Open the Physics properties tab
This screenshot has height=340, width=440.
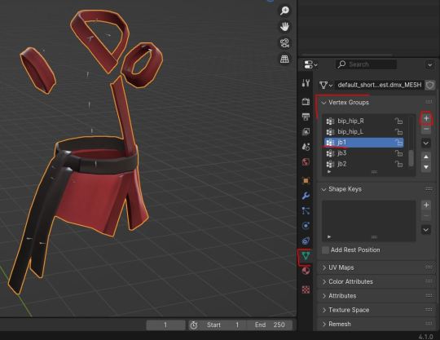pos(306,226)
